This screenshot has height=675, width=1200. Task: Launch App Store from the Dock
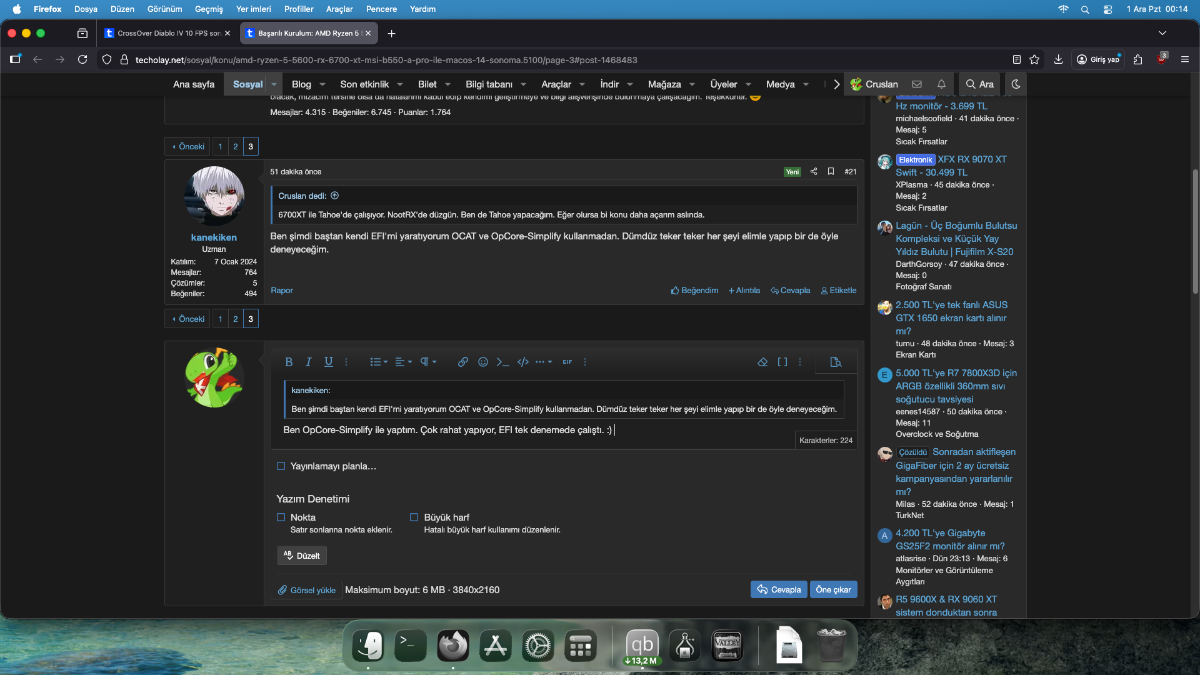pyautogui.click(x=495, y=646)
